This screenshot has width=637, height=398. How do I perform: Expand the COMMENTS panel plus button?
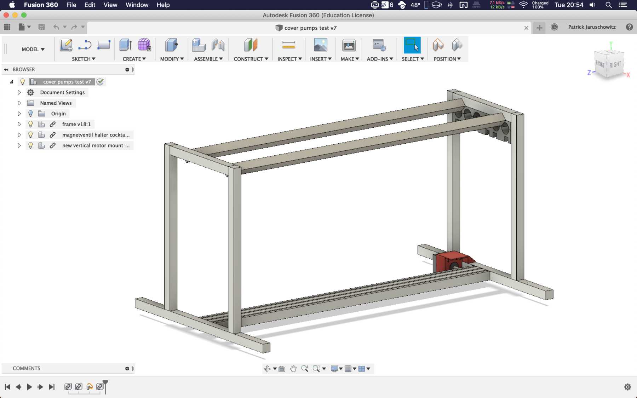(x=127, y=369)
